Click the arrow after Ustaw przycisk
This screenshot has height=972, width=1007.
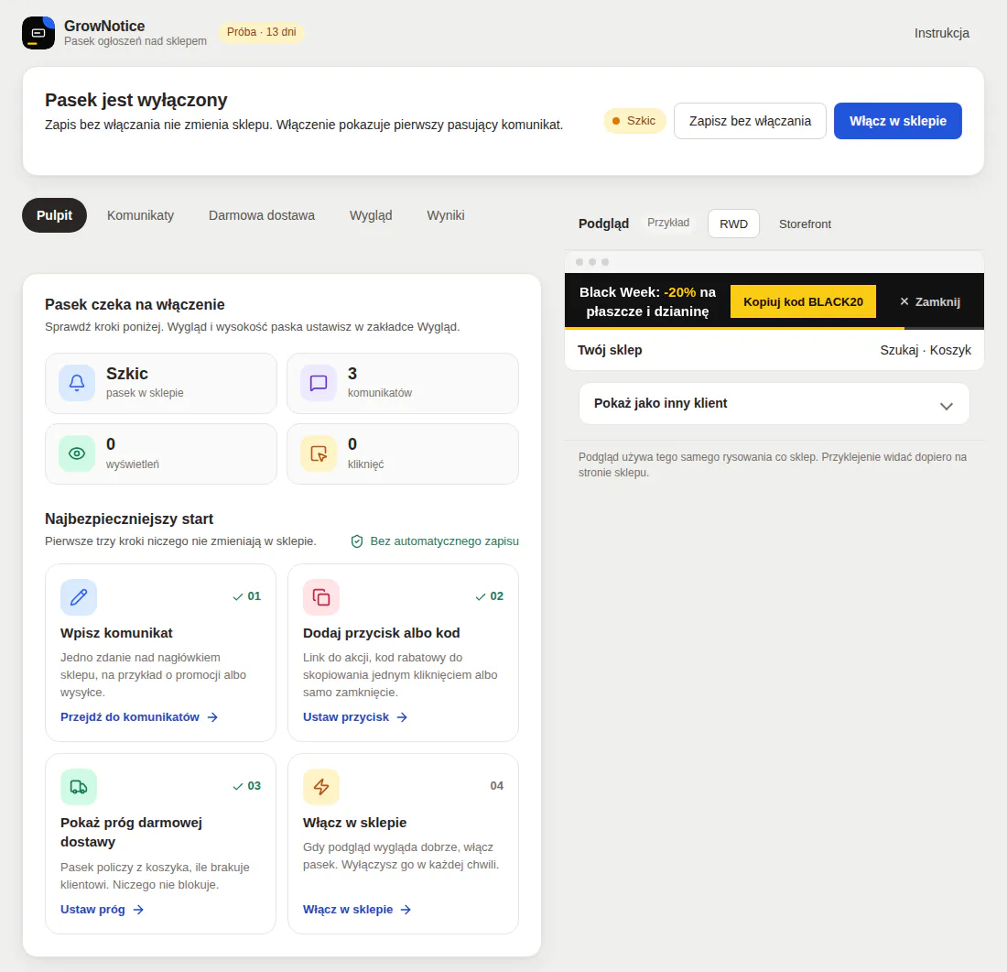click(x=402, y=717)
